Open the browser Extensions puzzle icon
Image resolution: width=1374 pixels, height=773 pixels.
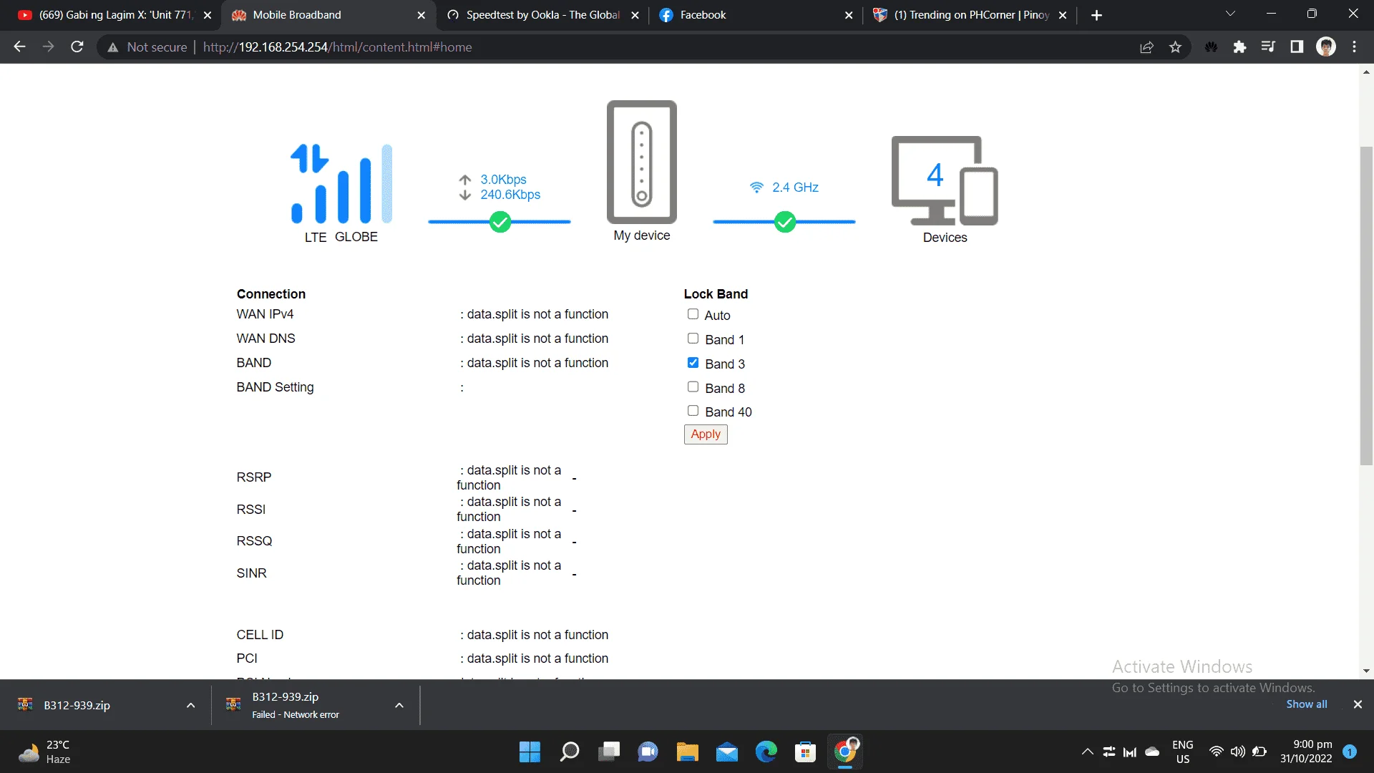pos(1239,47)
